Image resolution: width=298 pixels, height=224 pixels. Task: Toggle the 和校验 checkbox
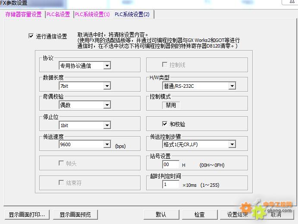pyautogui.click(x=165, y=124)
